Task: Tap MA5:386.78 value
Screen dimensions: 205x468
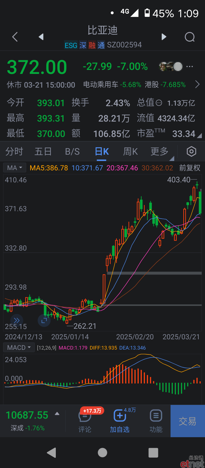Action: point(49,168)
